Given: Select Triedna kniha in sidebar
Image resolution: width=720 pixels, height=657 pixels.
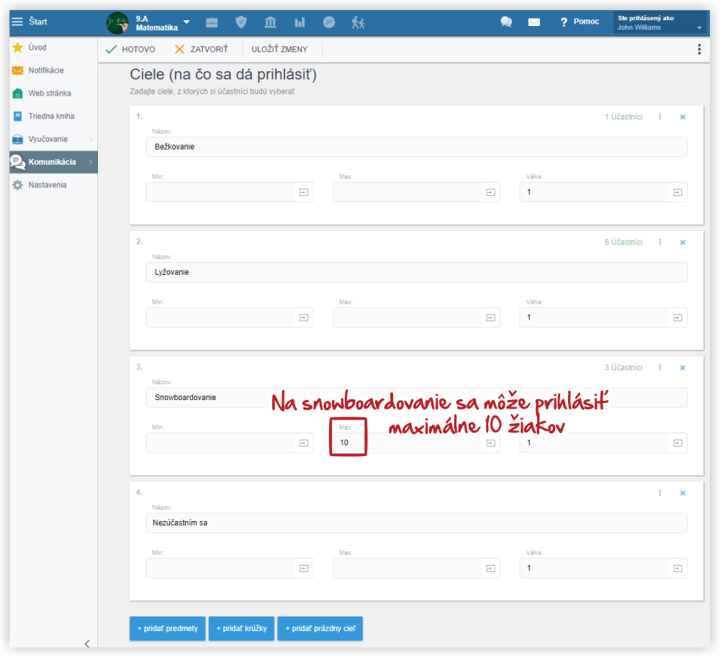Looking at the screenshot, I should [50, 116].
